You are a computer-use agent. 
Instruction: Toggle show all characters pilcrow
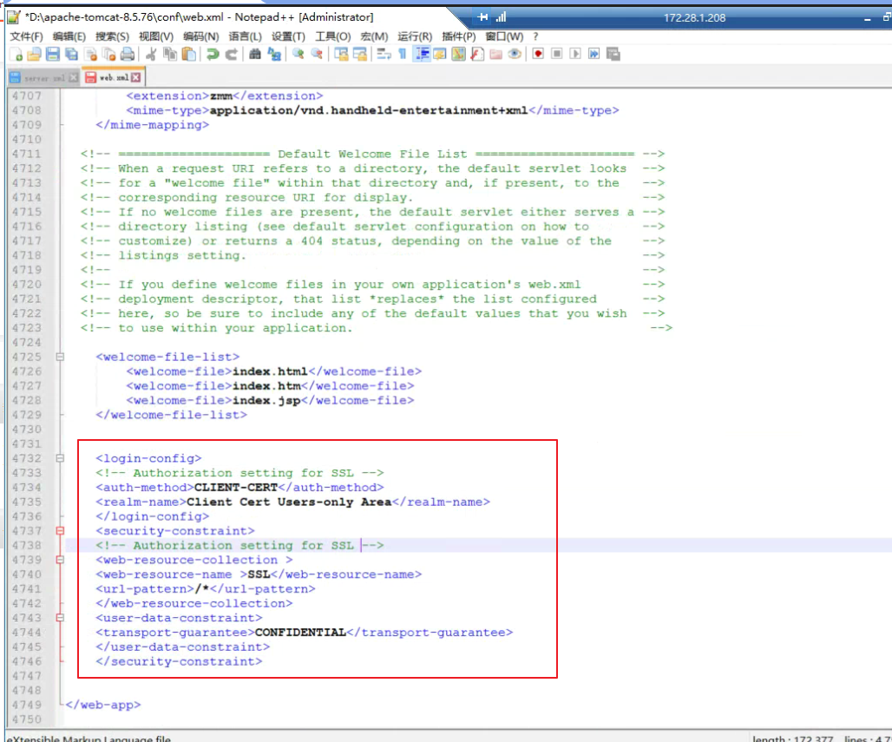point(403,54)
